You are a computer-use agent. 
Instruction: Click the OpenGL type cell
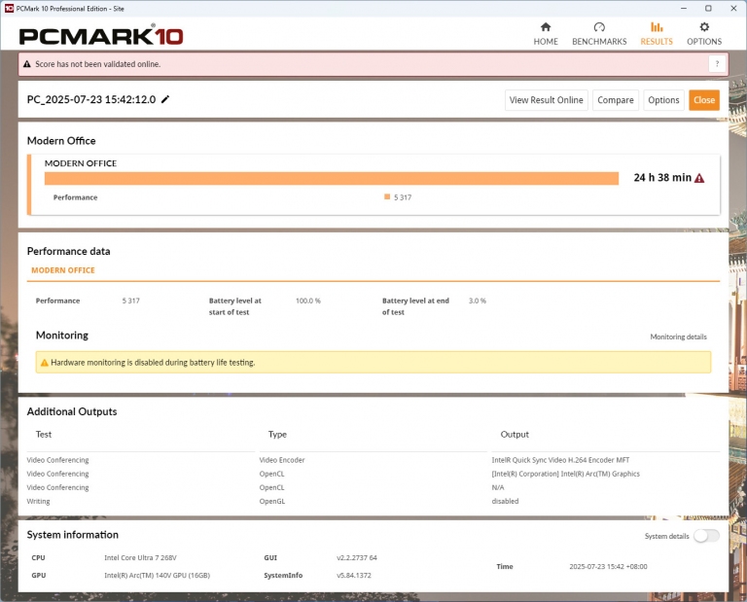click(x=272, y=501)
